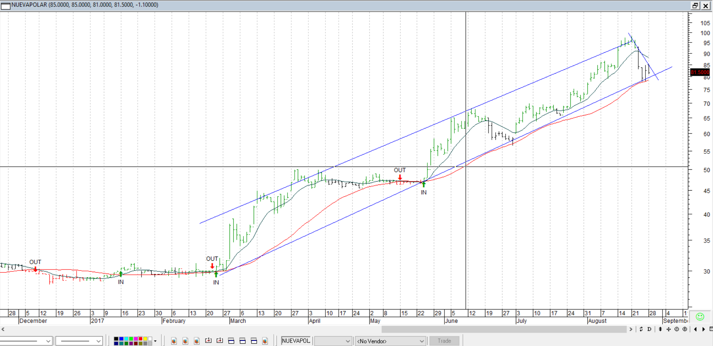This screenshot has width=713, height=346.
Task: Click the scrollbar left arrow
Action: coord(3,329)
